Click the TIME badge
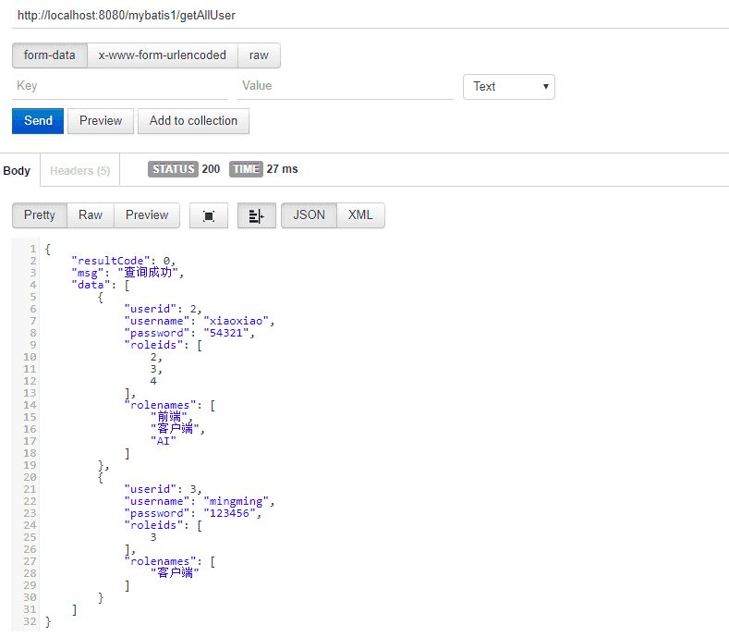The height and width of the screenshot is (637, 729). pos(246,169)
